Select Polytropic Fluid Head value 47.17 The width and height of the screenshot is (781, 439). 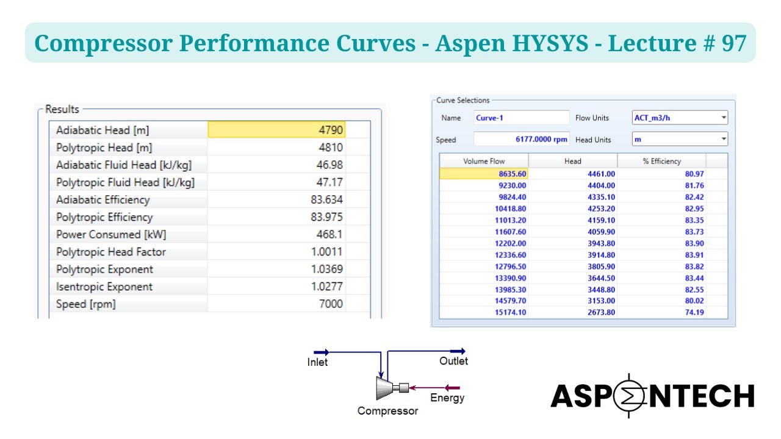click(276, 182)
